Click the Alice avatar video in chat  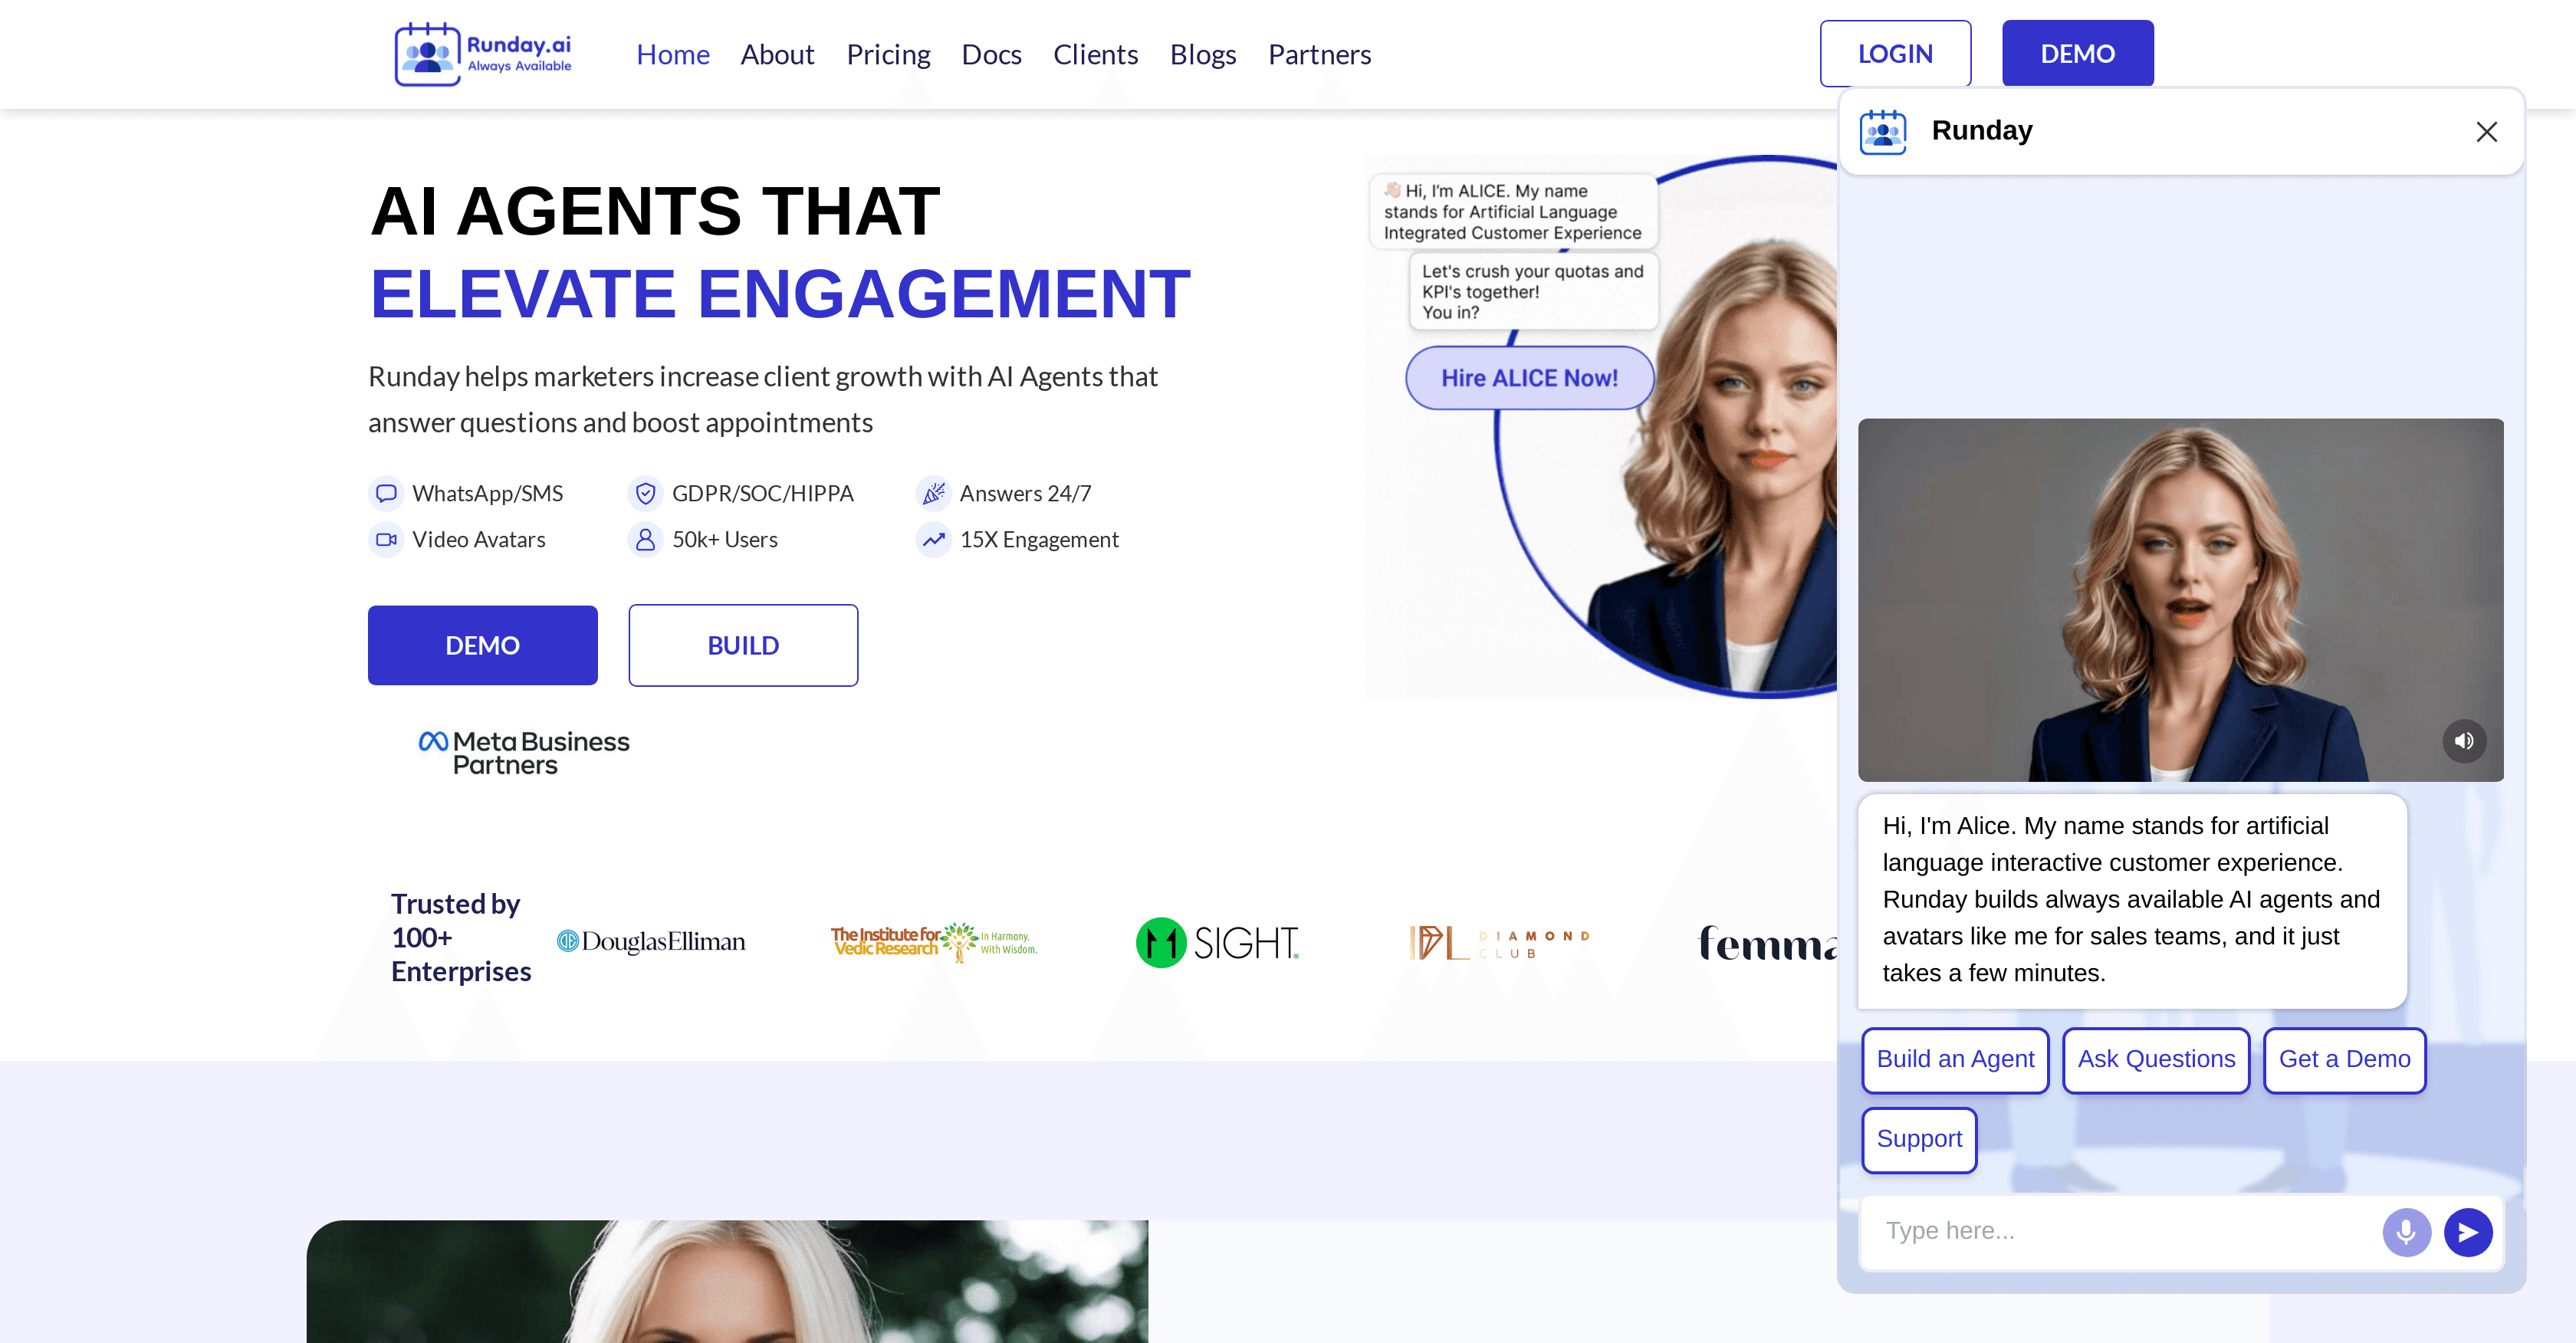(x=2180, y=600)
